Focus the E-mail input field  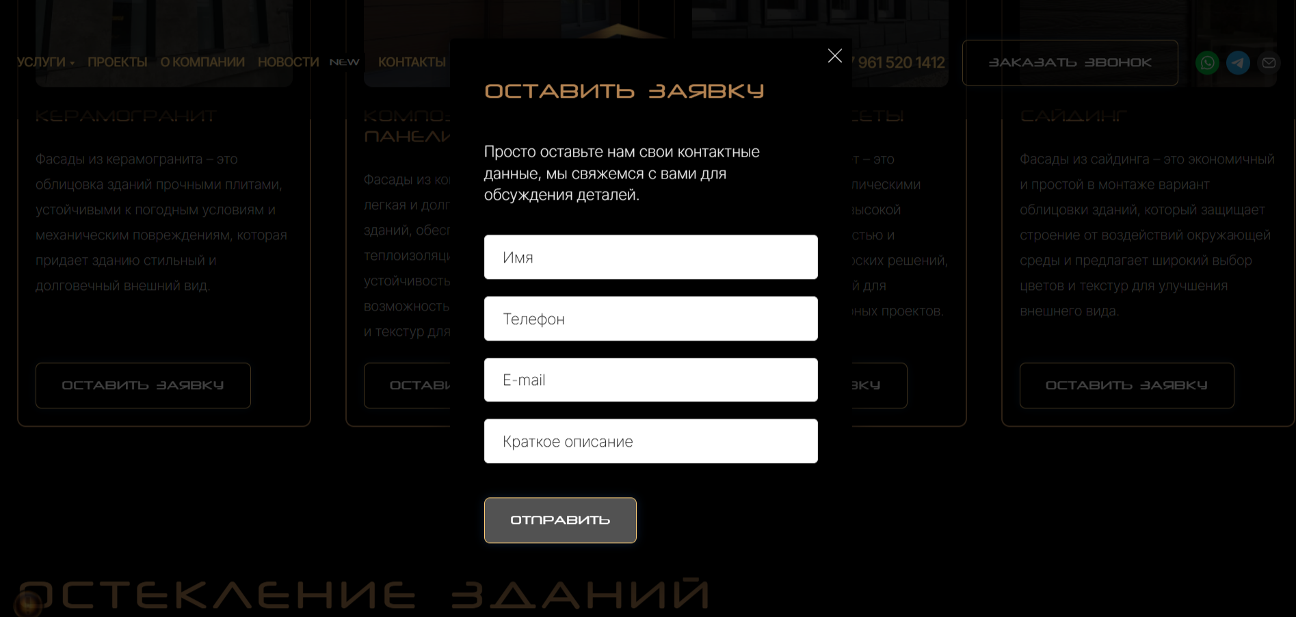coord(650,380)
